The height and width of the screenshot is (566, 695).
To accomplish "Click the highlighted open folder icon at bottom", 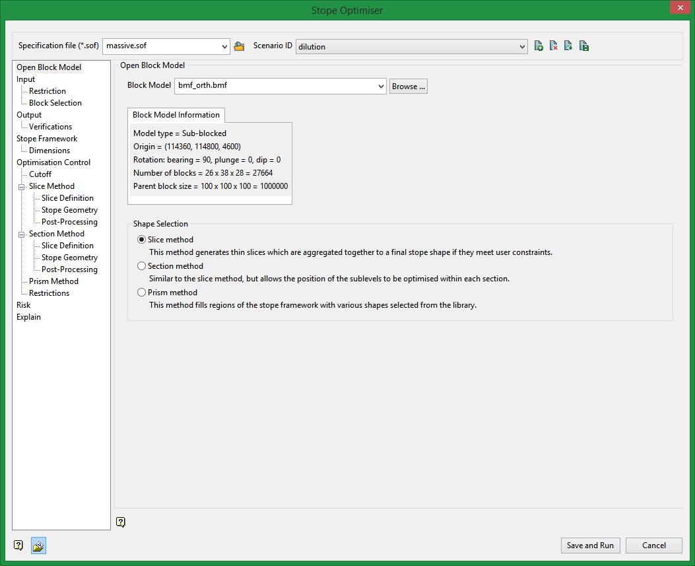I will pos(38,546).
